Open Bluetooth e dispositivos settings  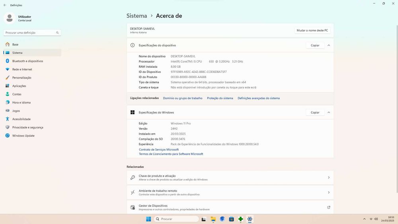click(32, 61)
